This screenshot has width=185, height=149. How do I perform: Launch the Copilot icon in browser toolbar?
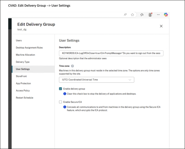point(166,15)
